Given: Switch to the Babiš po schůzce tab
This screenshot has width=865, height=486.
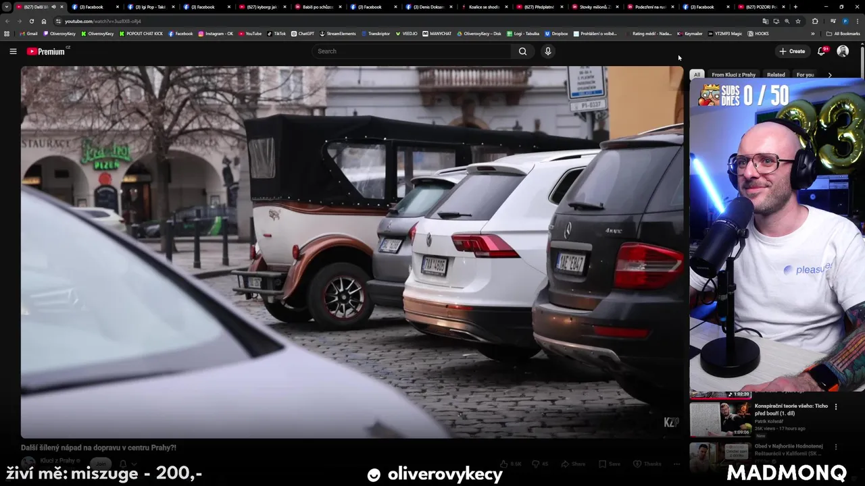Looking at the screenshot, I should (317, 7).
